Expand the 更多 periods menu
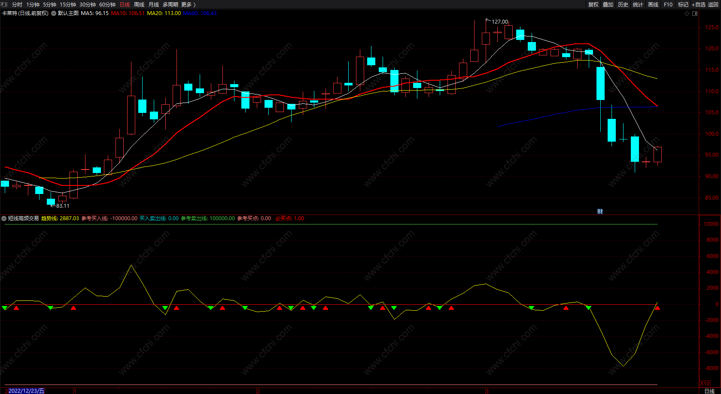Viewport: 721px width, 394px height. pyautogui.click(x=189, y=4)
